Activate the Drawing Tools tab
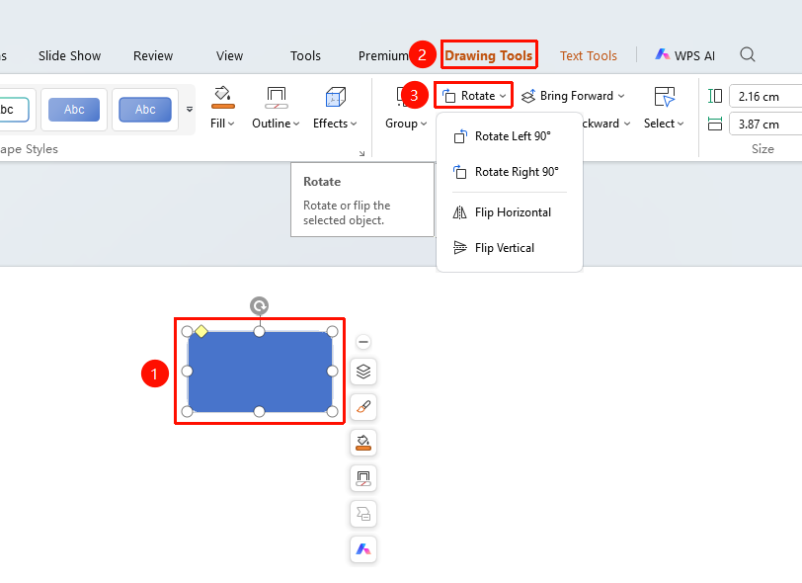Image resolution: width=802 pixels, height=583 pixels. [x=489, y=55]
